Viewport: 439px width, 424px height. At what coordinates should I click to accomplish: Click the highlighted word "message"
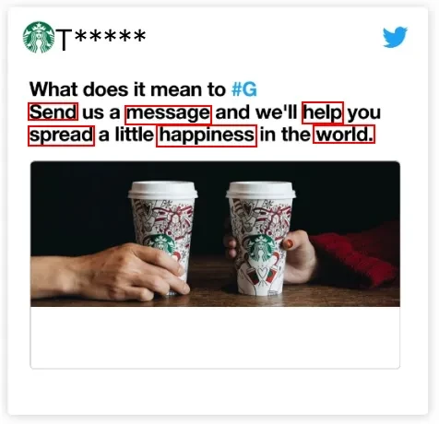[169, 114]
